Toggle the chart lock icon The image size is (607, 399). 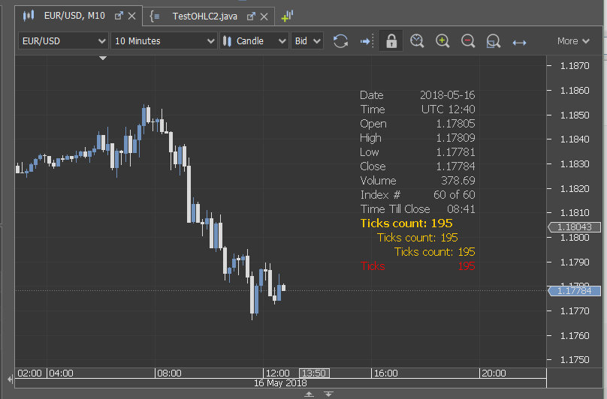tap(391, 41)
